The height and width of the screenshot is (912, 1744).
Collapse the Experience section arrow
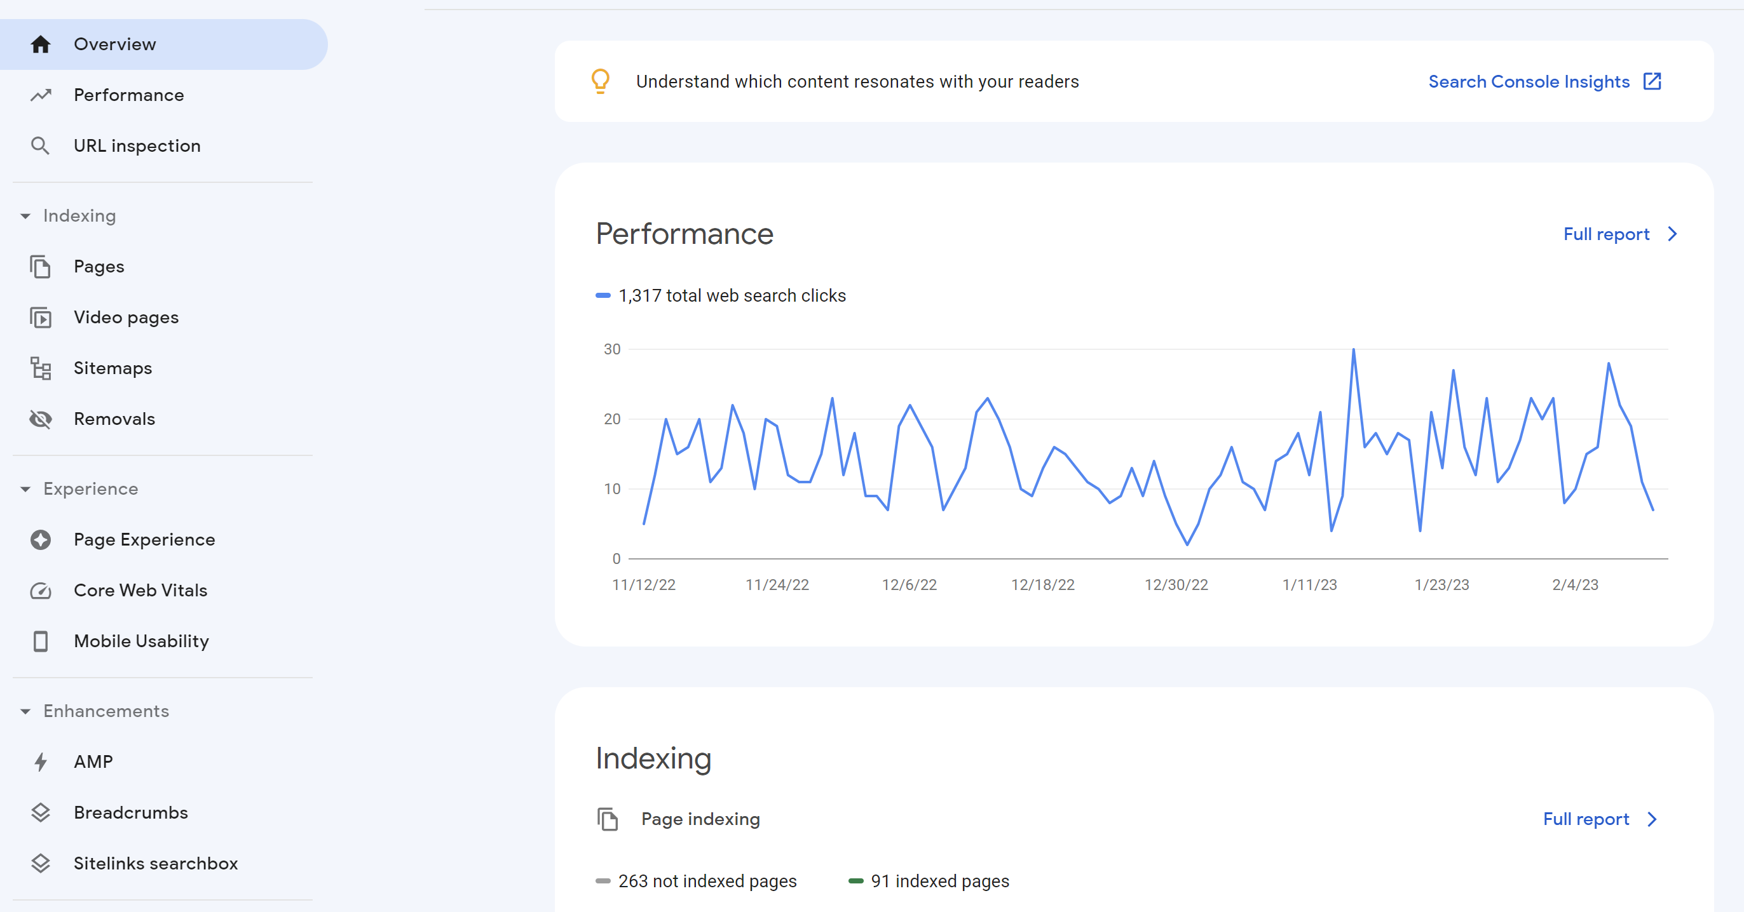(25, 488)
